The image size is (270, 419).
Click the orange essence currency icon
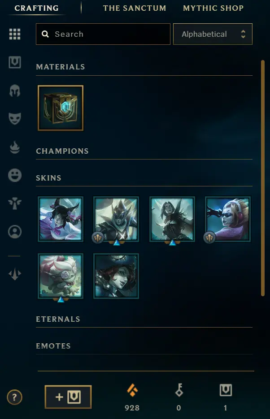point(132,390)
